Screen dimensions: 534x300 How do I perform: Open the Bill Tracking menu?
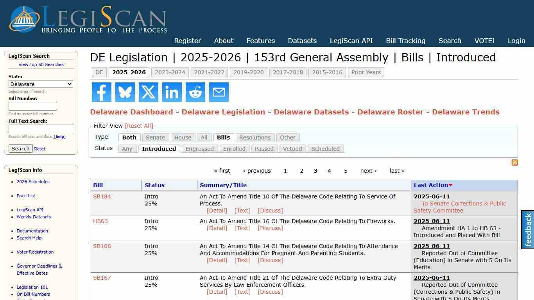(406, 41)
